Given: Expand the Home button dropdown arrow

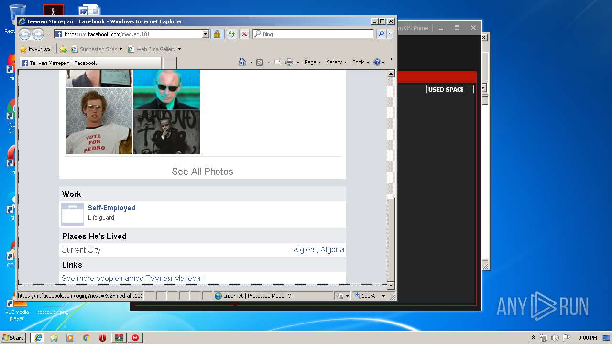Looking at the screenshot, I should click(x=251, y=63).
